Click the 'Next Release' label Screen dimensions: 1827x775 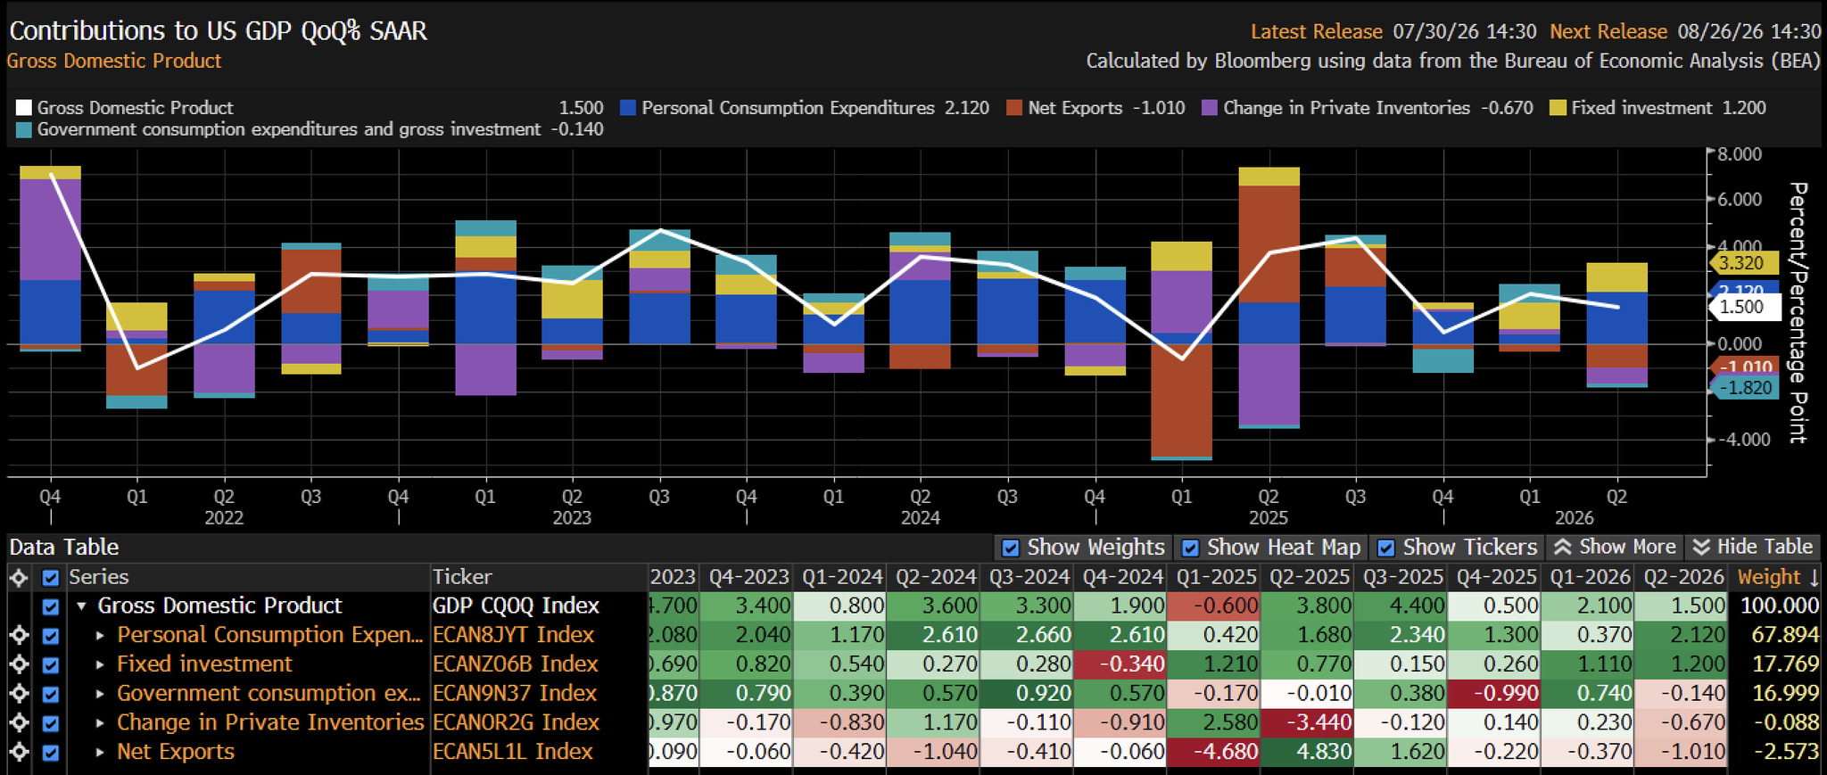1608,31
